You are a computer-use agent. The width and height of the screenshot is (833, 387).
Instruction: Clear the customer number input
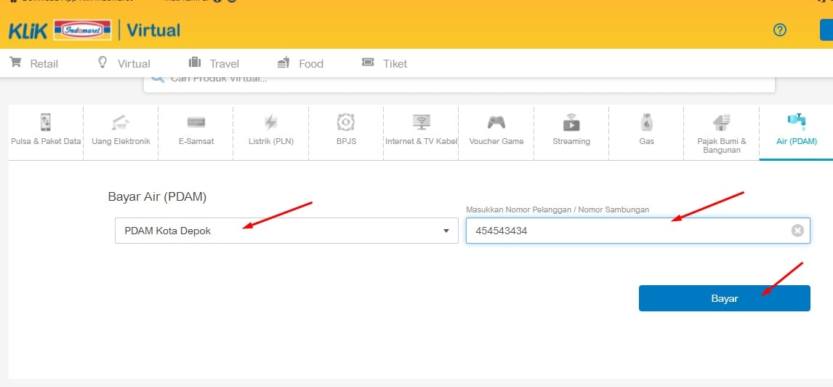797,231
